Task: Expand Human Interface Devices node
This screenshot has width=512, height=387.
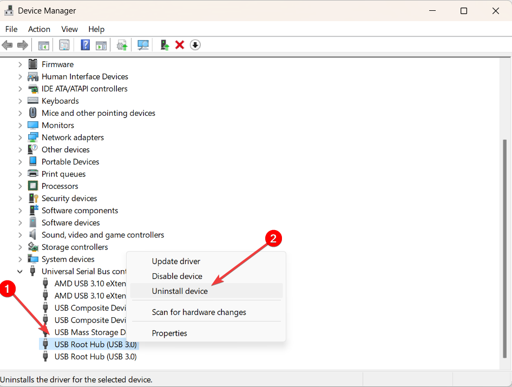Action: coord(20,76)
